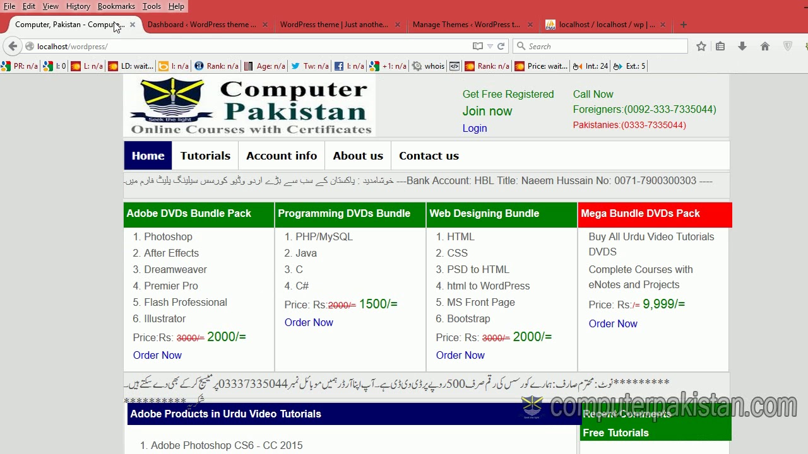
Task: Open the Tools menu
Action: [x=151, y=6]
